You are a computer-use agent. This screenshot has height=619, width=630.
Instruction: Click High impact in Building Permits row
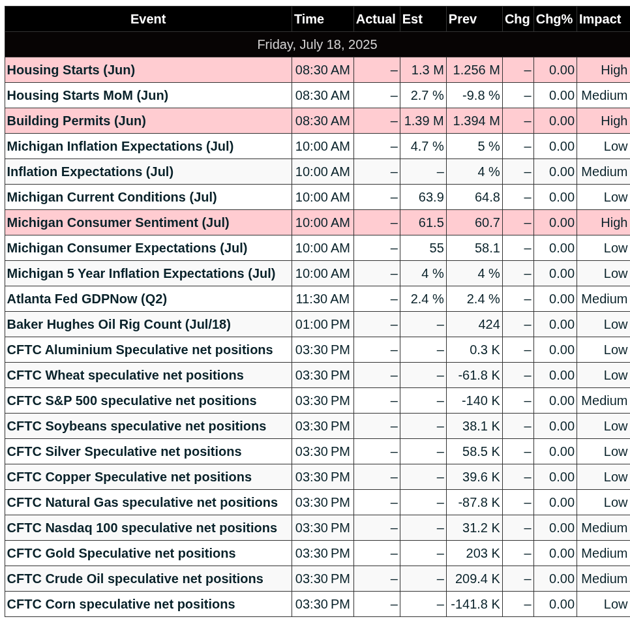pos(614,121)
